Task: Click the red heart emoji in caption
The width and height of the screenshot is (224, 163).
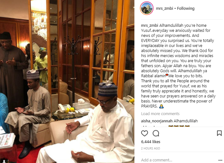Action: (167, 75)
